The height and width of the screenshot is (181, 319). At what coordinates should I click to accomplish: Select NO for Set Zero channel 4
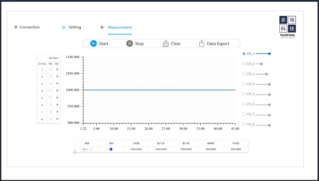pyautogui.click(x=57, y=91)
